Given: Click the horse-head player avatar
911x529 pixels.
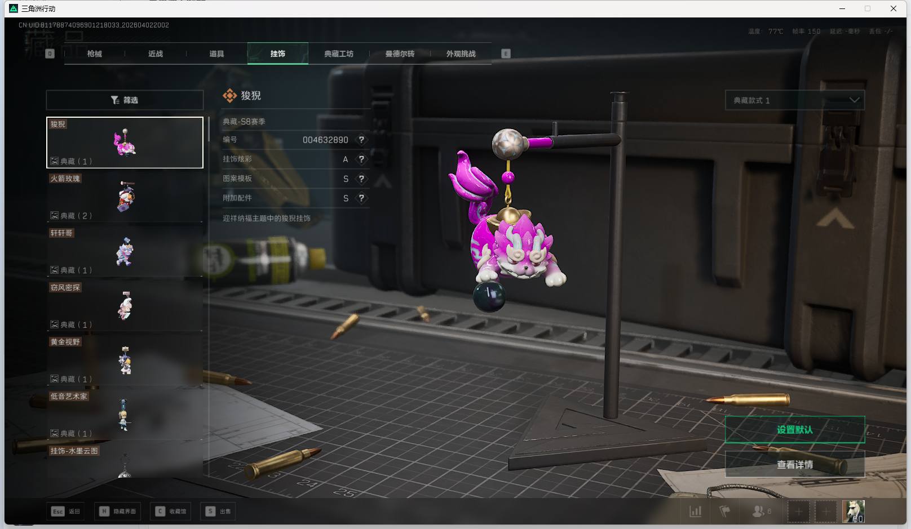Looking at the screenshot, I should coord(853,511).
